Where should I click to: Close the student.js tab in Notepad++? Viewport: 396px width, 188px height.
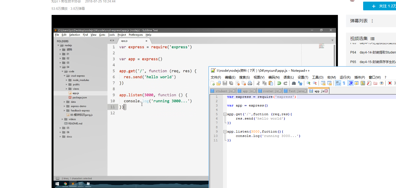coord(234,91)
